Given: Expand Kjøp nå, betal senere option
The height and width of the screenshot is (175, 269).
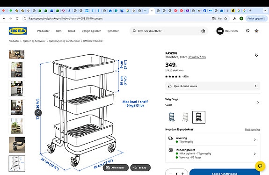Looking at the screenshot, I should pos(212,86).
